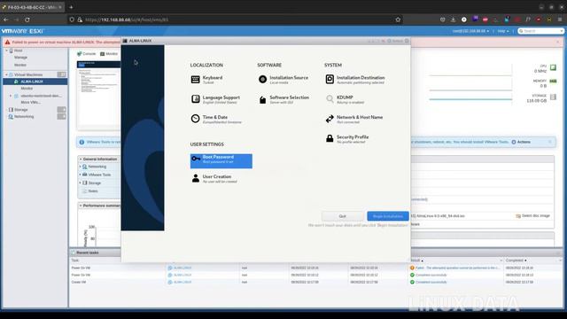The image size is (567, 319).
Task: Open Time & Date settings
Action: (216, 120)
